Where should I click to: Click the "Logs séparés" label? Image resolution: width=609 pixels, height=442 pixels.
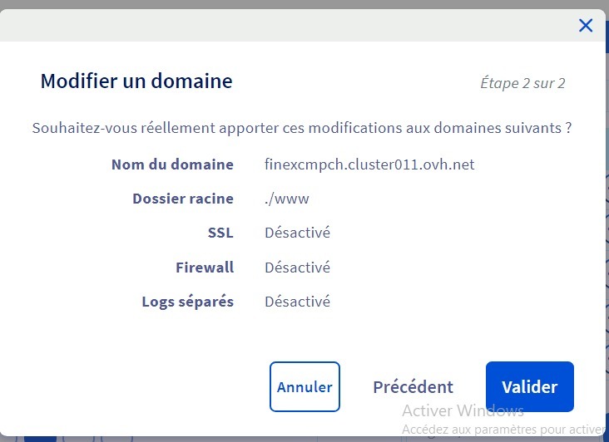pos(187,302)
